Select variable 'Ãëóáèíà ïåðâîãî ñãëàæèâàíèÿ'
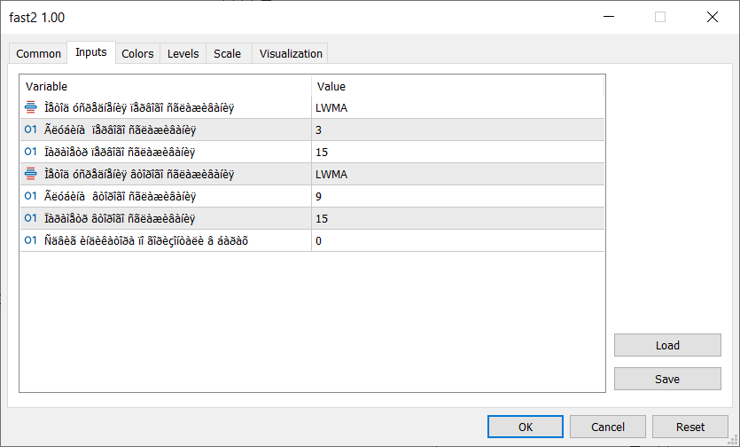This screenshot has height=447, width=740. [120, 130]
